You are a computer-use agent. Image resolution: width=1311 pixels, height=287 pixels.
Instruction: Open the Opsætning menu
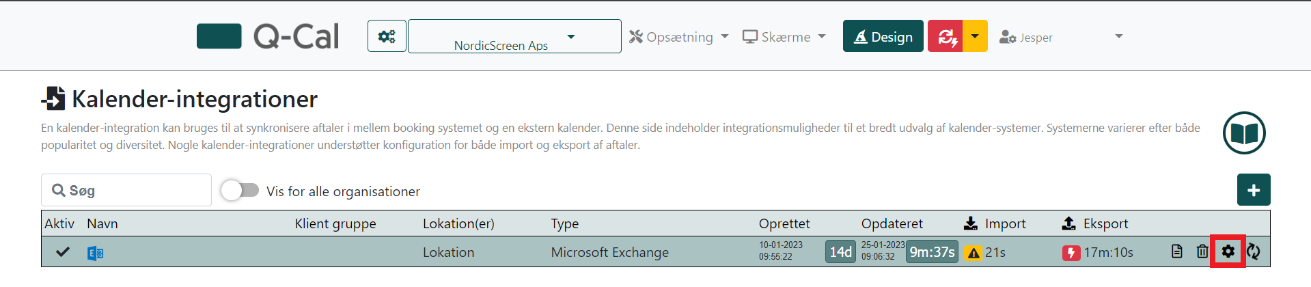coord(679,37)
